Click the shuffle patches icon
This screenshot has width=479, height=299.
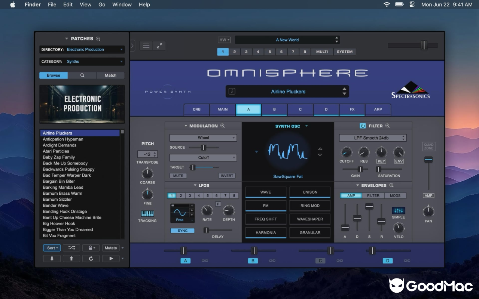tap(71, 248)
